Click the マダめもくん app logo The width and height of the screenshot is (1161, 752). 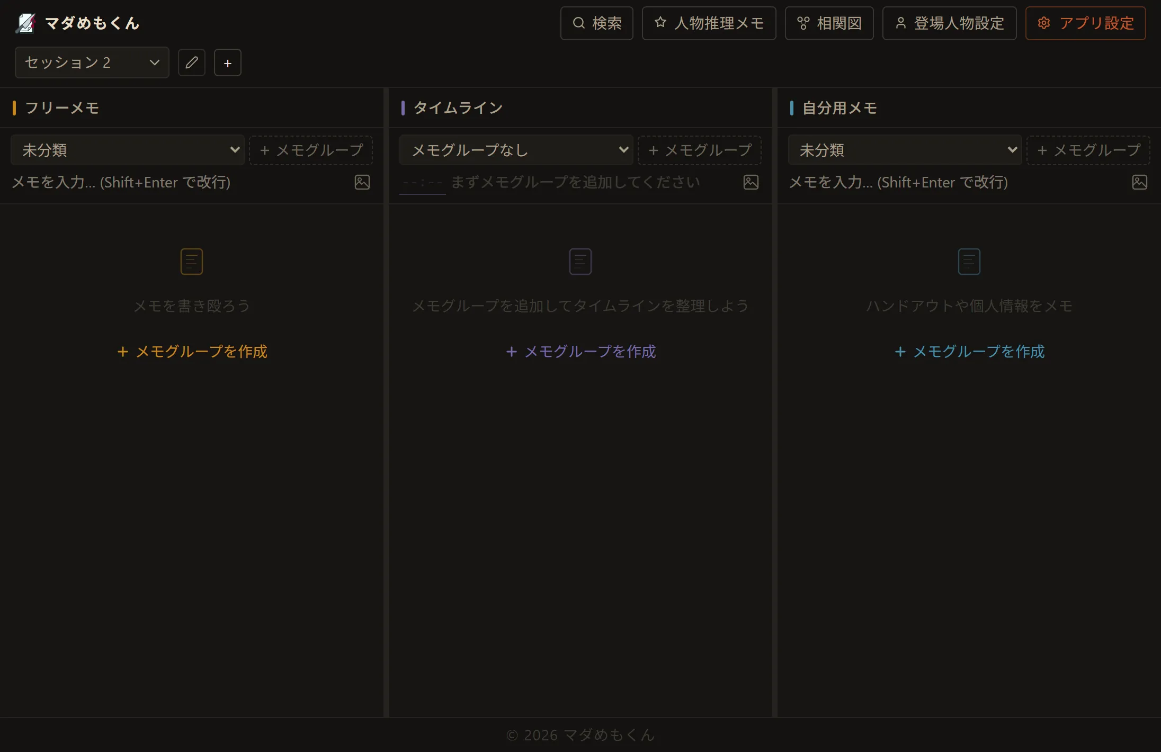click(26, 23)
